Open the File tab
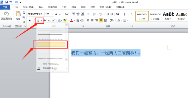The height and width of the screenshot is (98, 188). 5,7
